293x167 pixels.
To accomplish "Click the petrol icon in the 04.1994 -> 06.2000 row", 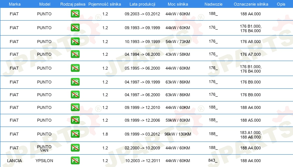I will [75, 54].
